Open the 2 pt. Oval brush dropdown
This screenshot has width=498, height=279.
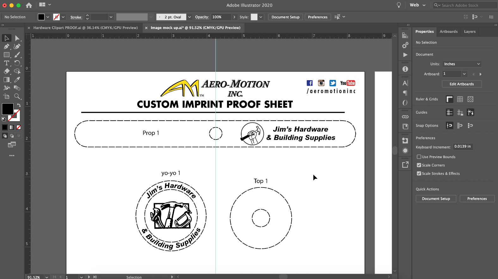[x=189, y=17]
